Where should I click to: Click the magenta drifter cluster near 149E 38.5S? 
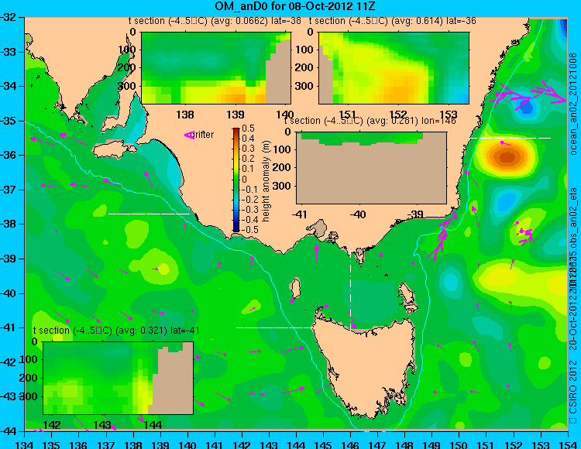coord(443,235)
